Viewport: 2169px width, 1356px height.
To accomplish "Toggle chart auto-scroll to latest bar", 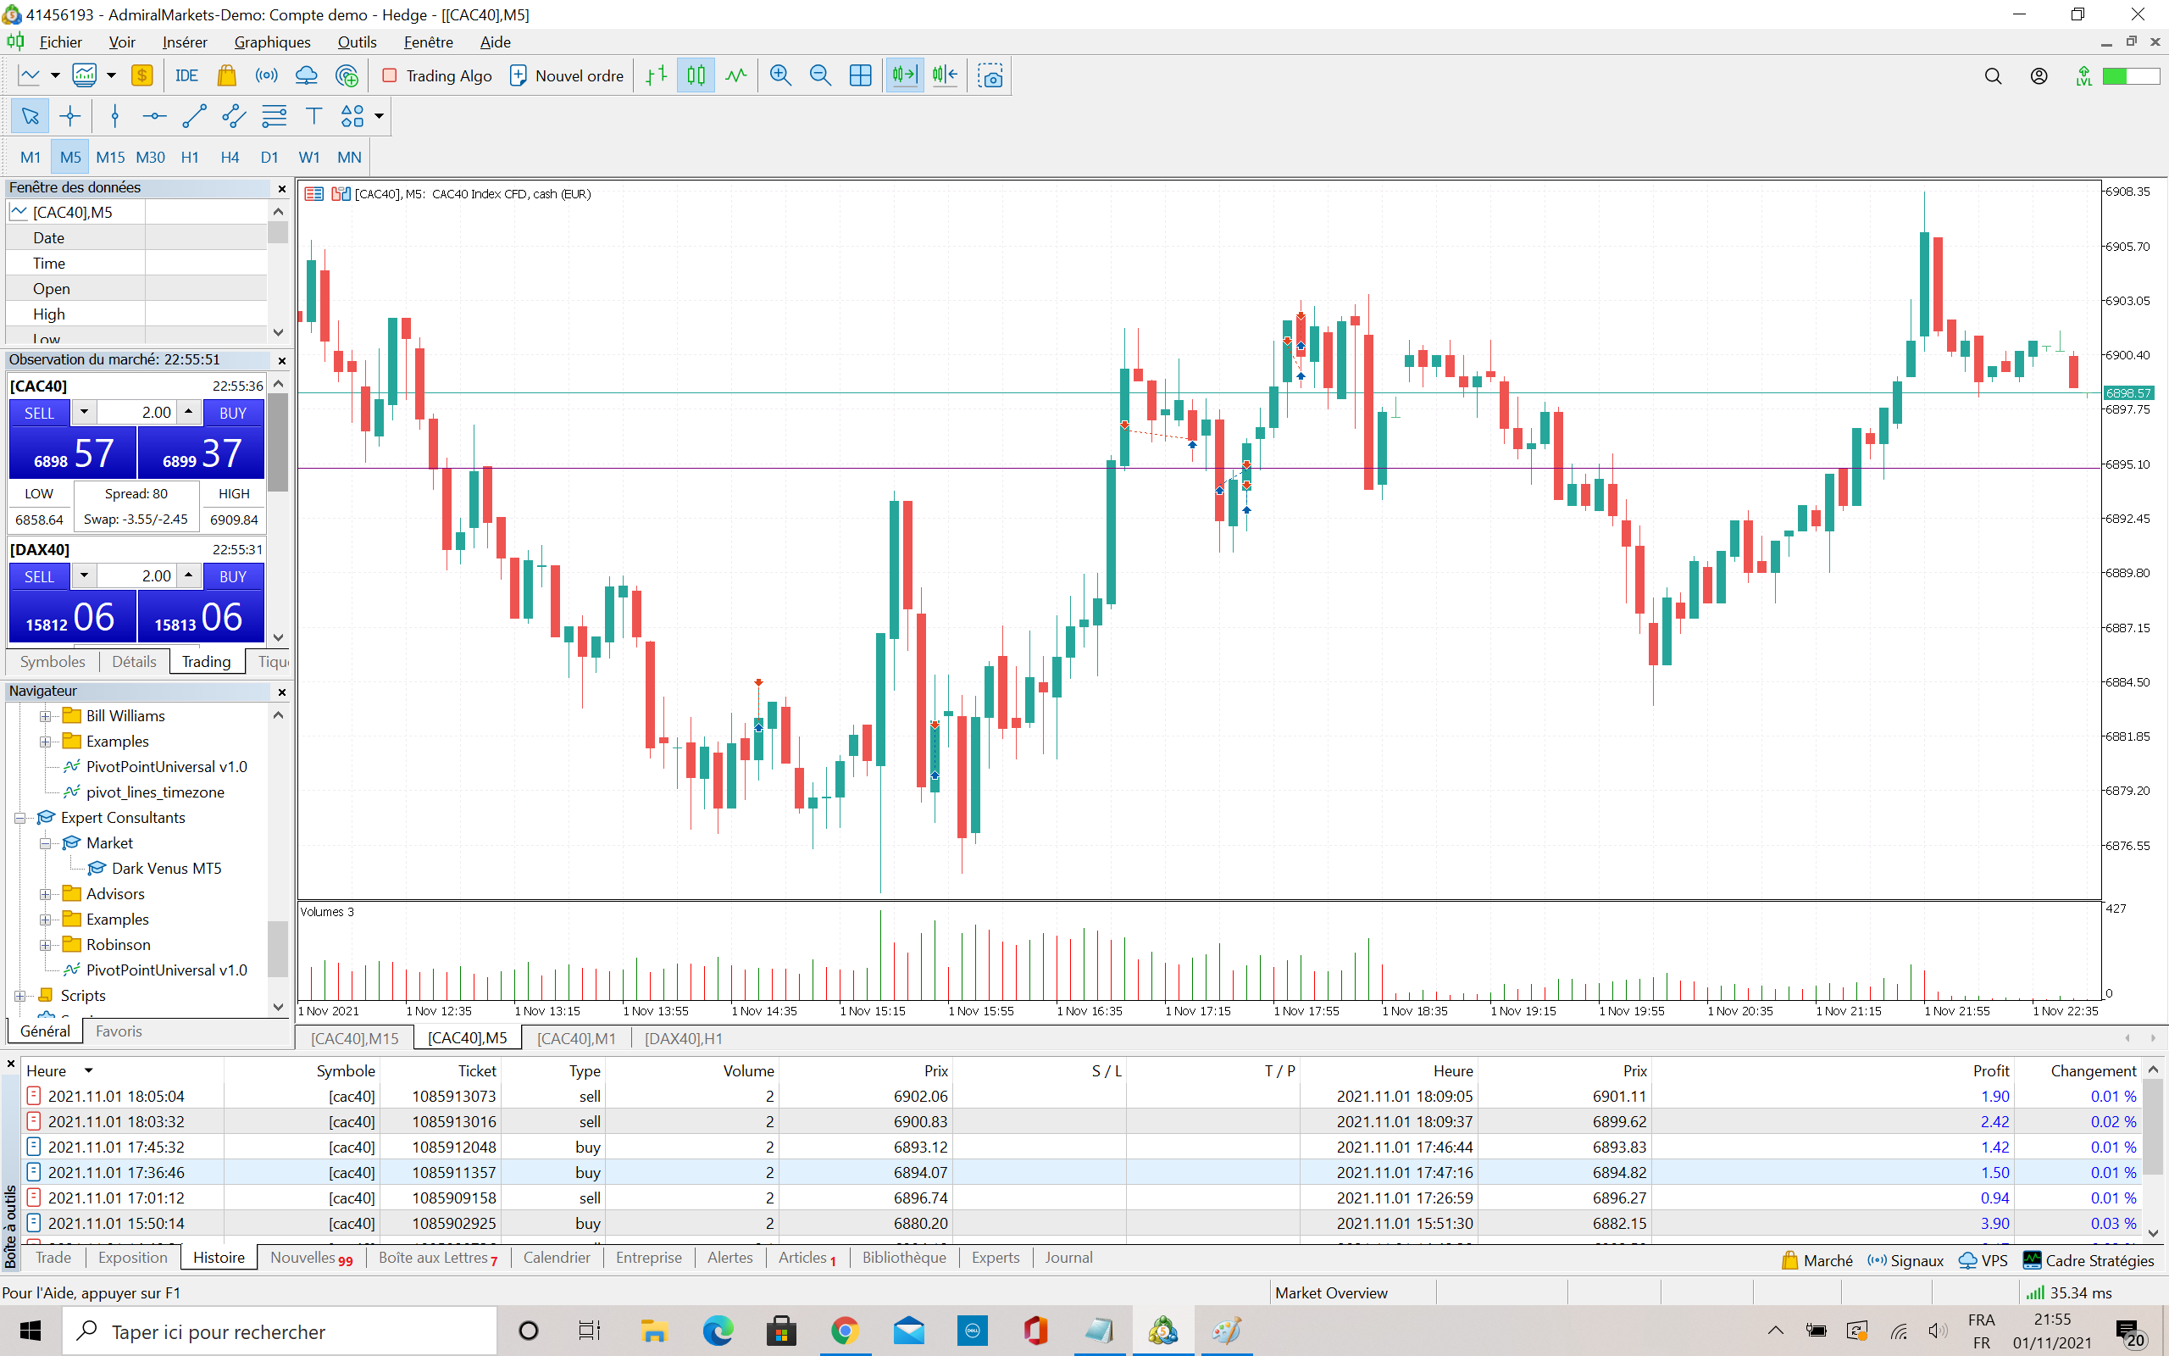I will point(904,76).
